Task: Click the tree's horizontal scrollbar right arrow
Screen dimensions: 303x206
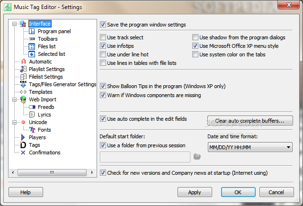Action: click(92, 172)
